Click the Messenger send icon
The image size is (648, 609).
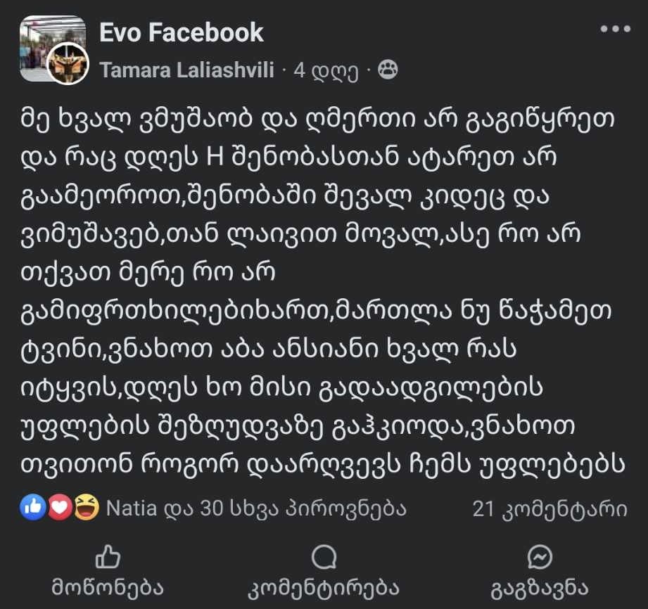click(540, 558)
